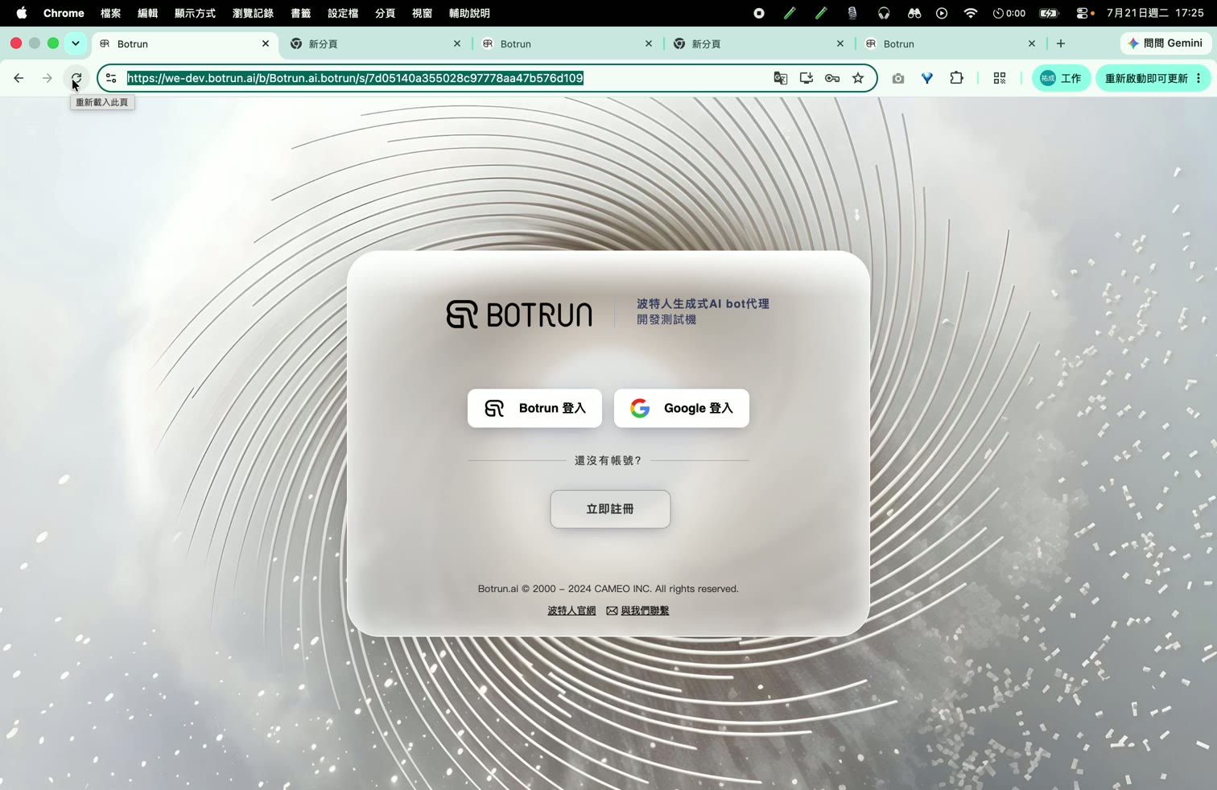This screenshot has width=1217, height=790.
Task: Click the QR grid extension icon
Action: (1000, 78)
